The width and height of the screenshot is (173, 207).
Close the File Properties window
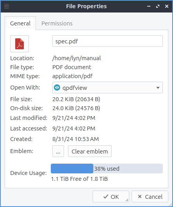pyautogui.click(x=167, y=6)
